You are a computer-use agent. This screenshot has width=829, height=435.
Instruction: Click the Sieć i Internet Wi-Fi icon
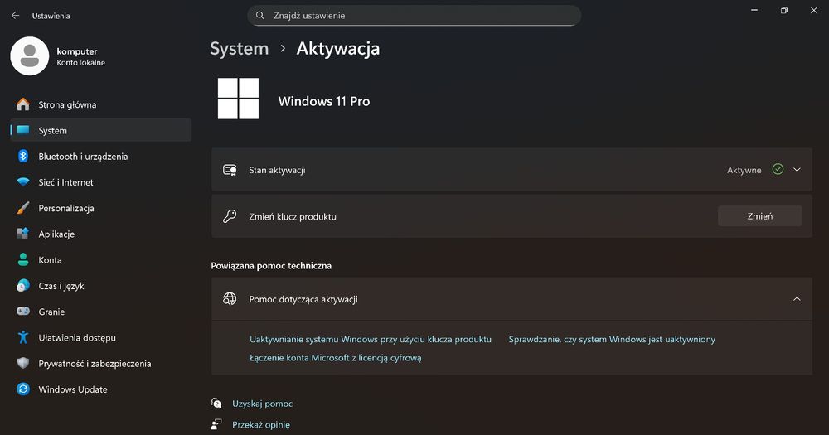tap(23, 182)
